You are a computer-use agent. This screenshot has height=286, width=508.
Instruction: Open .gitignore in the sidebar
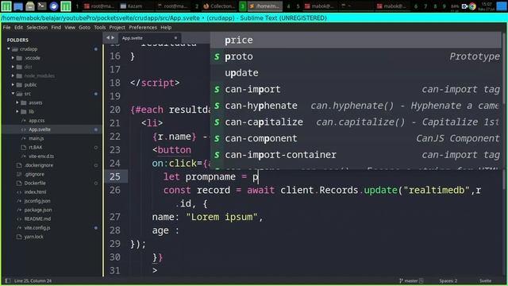tap(34, 174)
